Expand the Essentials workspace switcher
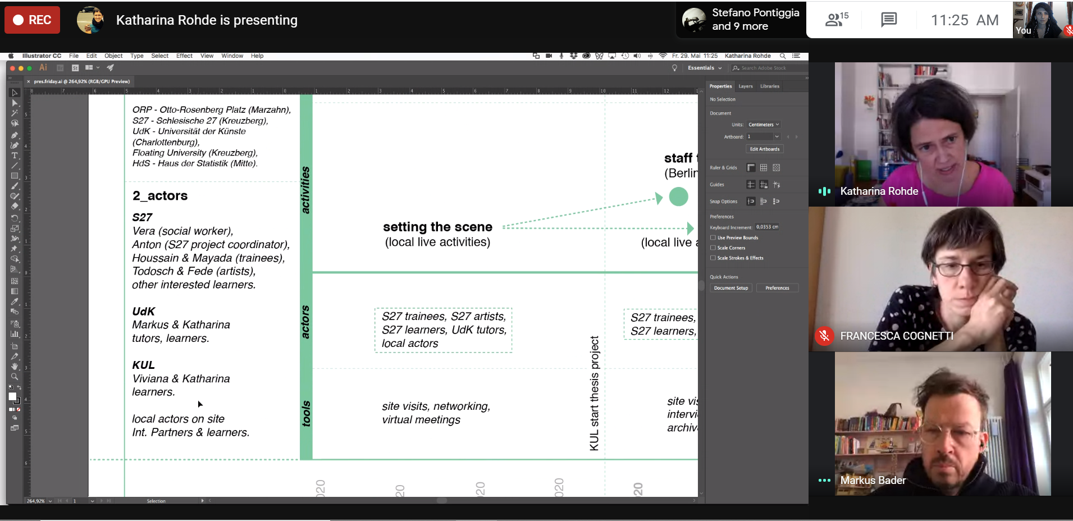Image resolution: width=1073 pixels, height=521 pixels. pyautogui.click(x=705, y=68)
